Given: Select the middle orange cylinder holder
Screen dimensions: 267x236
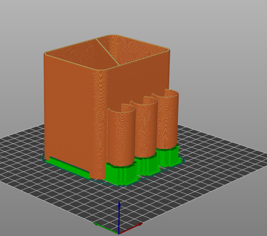Looking at the screenshot, I should 144,128.
